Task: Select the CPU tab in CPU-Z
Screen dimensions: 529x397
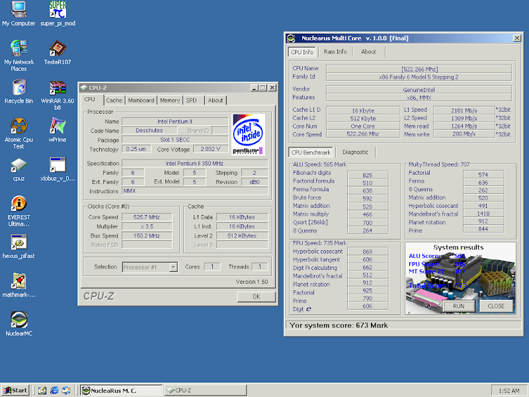Action: tap(90, 99)
